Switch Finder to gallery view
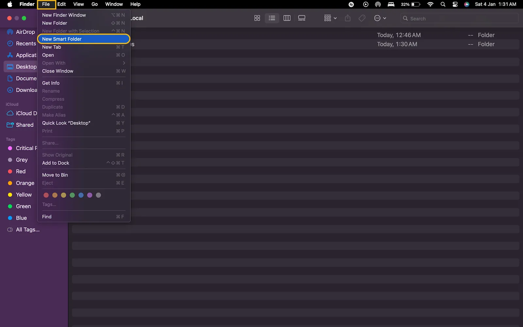 click(x=302, y=18)
